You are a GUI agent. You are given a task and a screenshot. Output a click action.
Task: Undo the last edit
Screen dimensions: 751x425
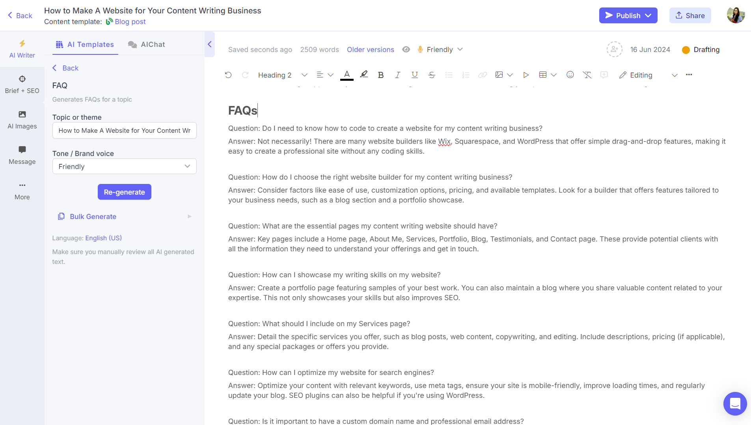(x=228, y=74)
